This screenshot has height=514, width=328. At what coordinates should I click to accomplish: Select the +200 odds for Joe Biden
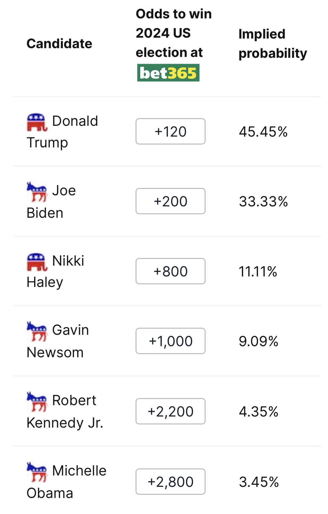pos(171,201)
